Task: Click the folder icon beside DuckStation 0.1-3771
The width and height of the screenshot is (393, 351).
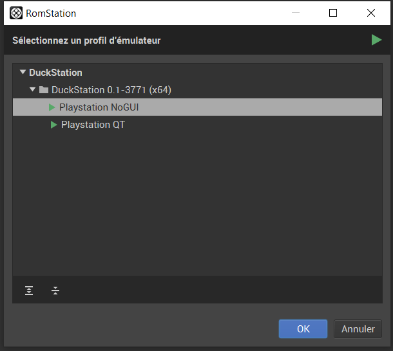Action: 44,89
